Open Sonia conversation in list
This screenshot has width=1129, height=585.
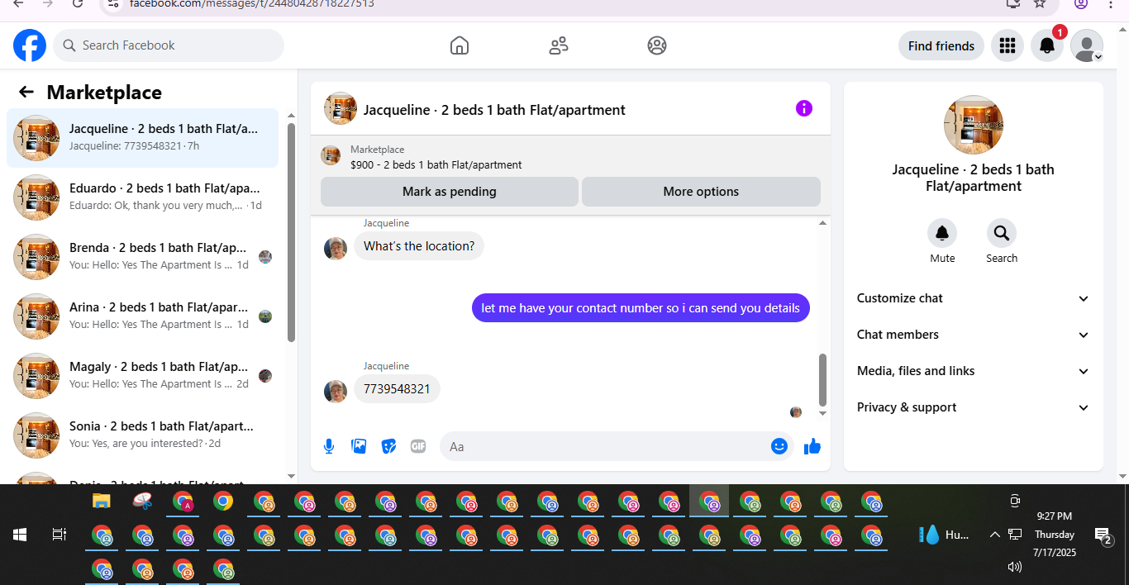142,435
